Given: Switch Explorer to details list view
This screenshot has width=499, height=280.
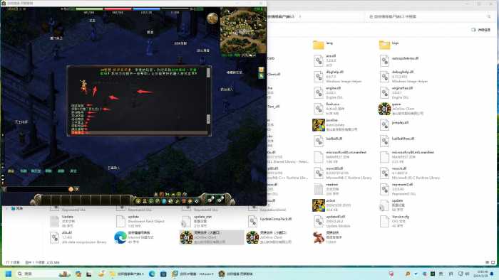Looking at the screenshot, I should click(x=487, y=262).
